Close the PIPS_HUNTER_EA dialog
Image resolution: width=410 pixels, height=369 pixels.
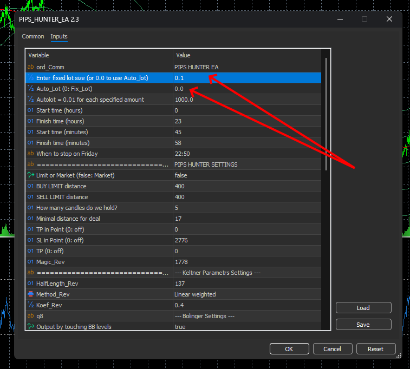tap(389, 19)
